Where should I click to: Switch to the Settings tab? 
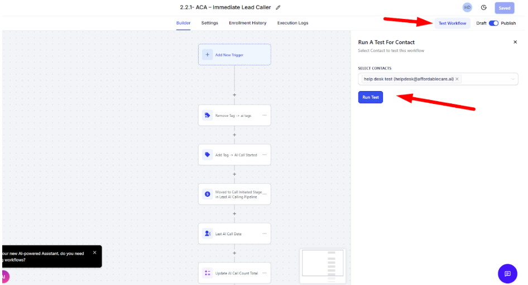(209, 23)
